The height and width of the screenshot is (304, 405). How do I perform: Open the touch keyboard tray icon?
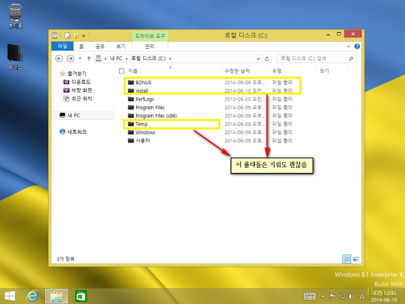[310, 296]
